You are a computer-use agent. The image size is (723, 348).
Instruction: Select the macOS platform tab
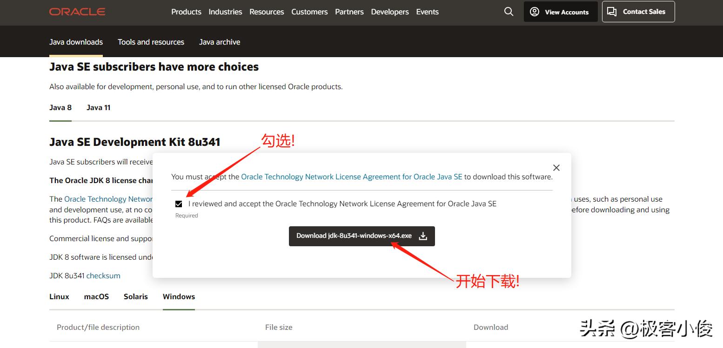(96, 296)
